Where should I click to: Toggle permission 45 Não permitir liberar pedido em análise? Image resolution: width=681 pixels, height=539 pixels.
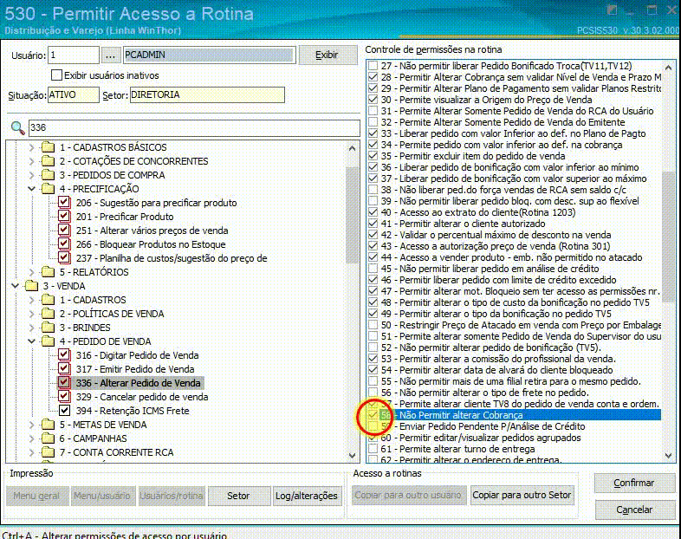373,269
